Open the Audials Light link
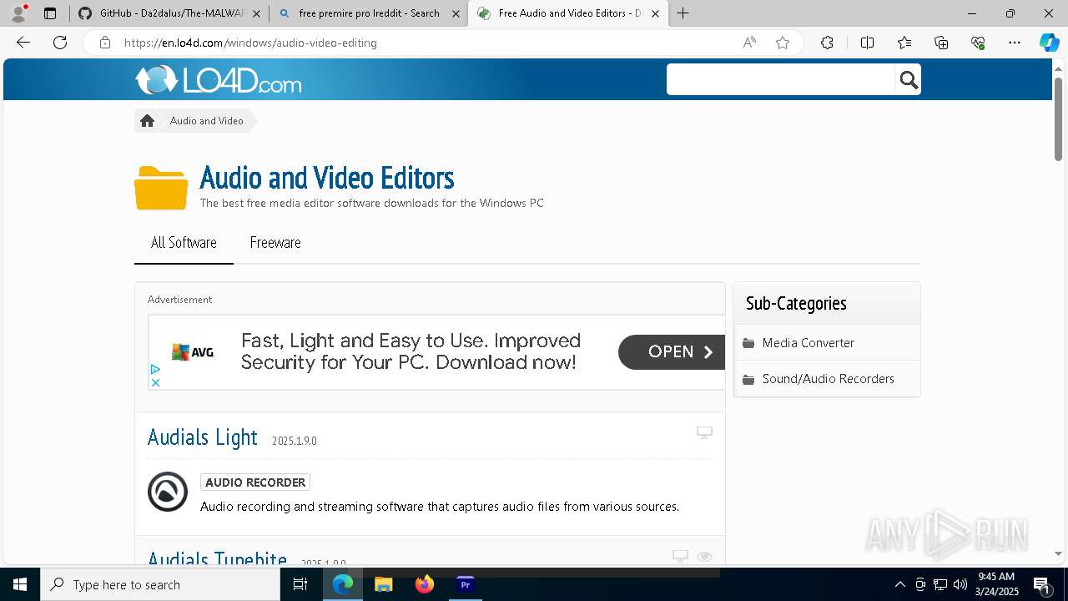This screenshot has width=1068, height=601. pyautogui.click(x=203, y=437)
